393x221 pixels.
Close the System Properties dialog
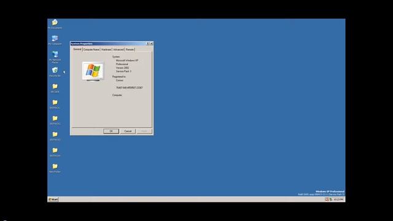(152, 44)
